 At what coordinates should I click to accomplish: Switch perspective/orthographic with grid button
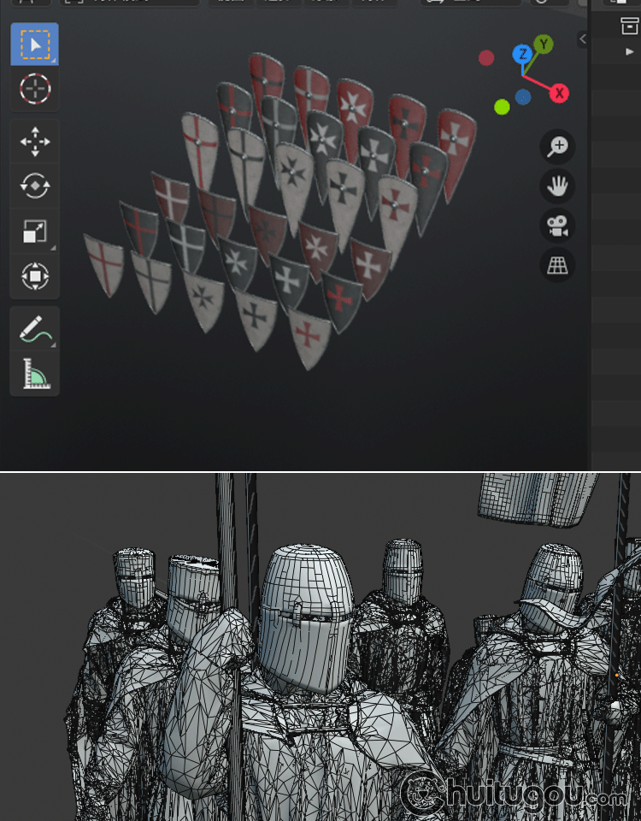[x=557, y=265]
